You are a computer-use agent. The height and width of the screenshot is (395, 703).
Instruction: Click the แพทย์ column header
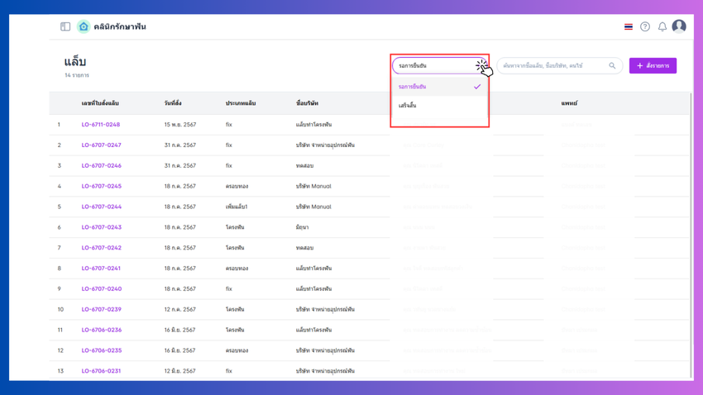point(569,103)
